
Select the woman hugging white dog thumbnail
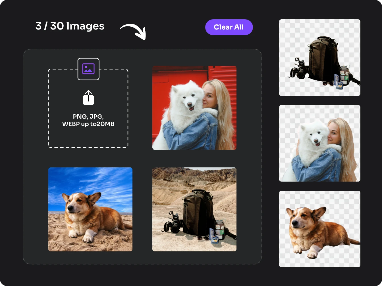pos(194,108)
